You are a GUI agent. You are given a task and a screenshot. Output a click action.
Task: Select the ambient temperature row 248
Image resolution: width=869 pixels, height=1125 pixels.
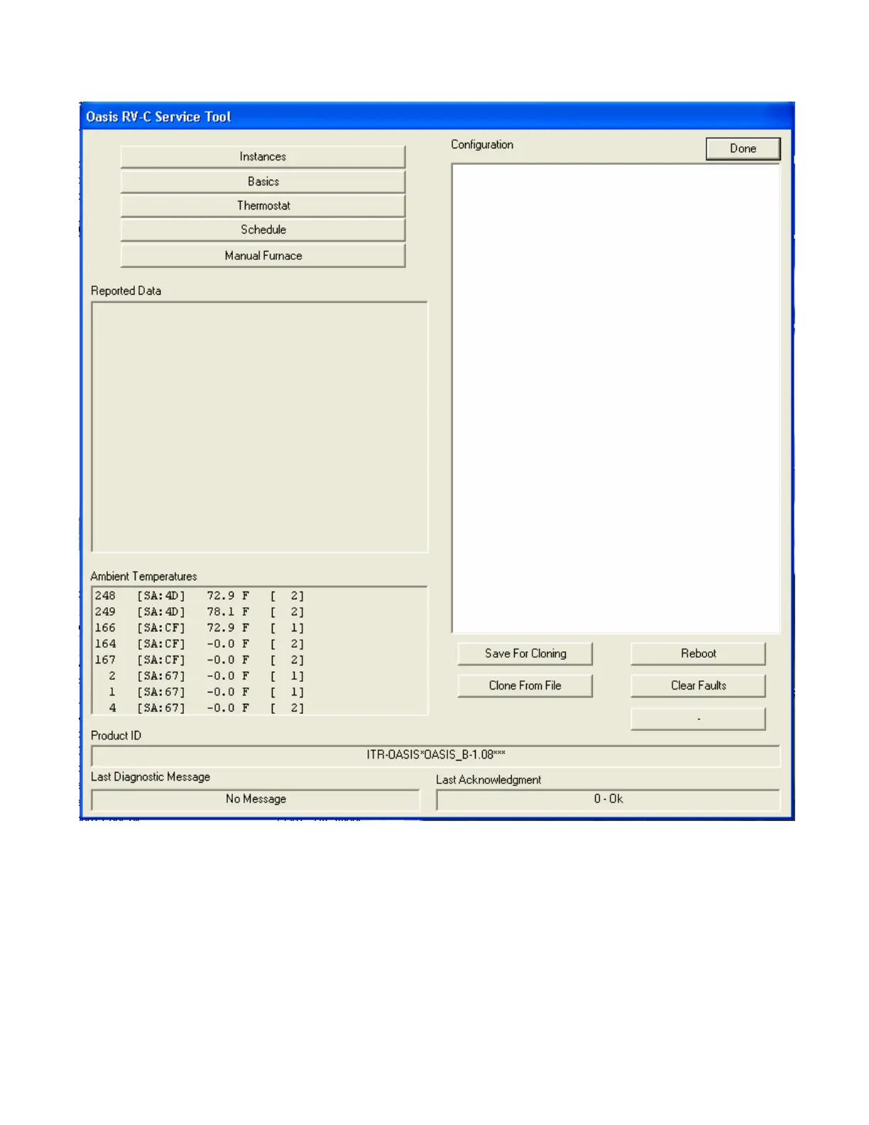[200, 596]
